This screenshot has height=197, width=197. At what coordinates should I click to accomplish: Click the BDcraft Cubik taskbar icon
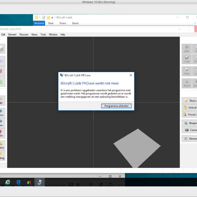coord(39,182)
